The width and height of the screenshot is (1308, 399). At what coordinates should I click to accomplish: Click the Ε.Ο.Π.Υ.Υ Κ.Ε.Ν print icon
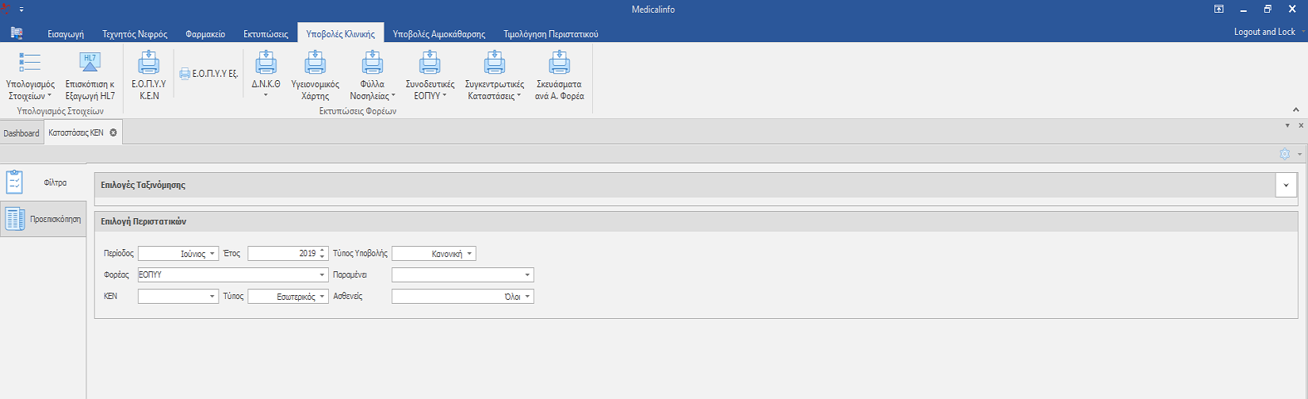click(149, 63)
